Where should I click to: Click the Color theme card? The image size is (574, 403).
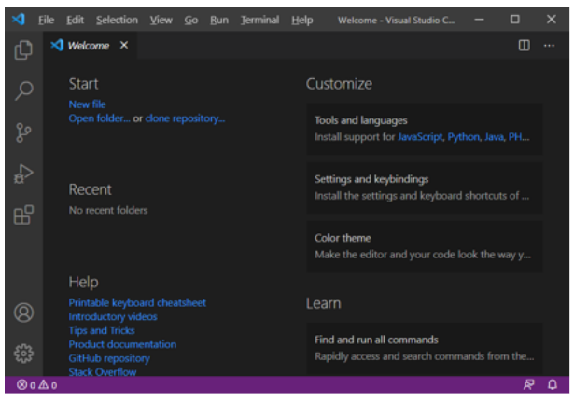point(425,246)
